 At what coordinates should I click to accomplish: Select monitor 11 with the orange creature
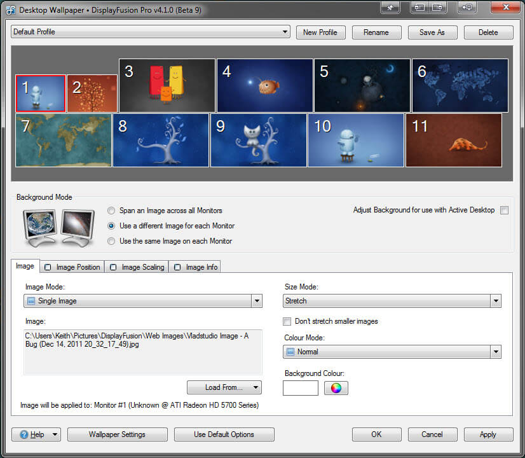click(x=454, y=140)
